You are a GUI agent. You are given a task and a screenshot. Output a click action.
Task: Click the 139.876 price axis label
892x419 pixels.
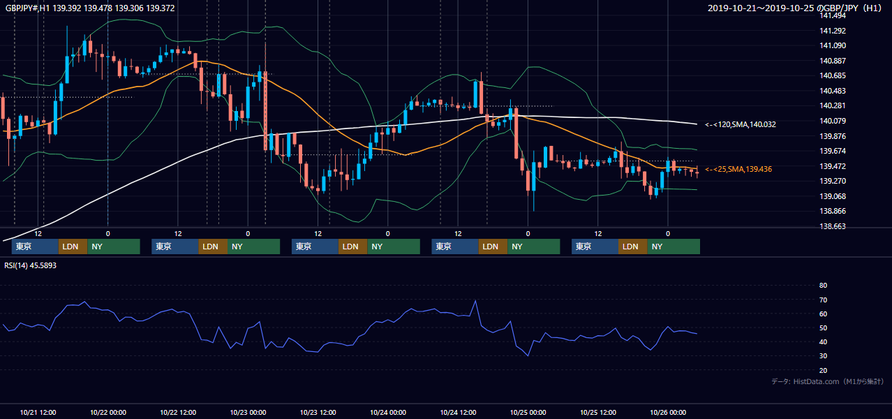833,136
